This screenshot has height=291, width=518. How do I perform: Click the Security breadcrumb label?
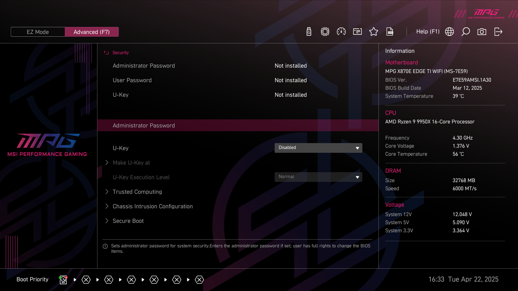(121, 53)
